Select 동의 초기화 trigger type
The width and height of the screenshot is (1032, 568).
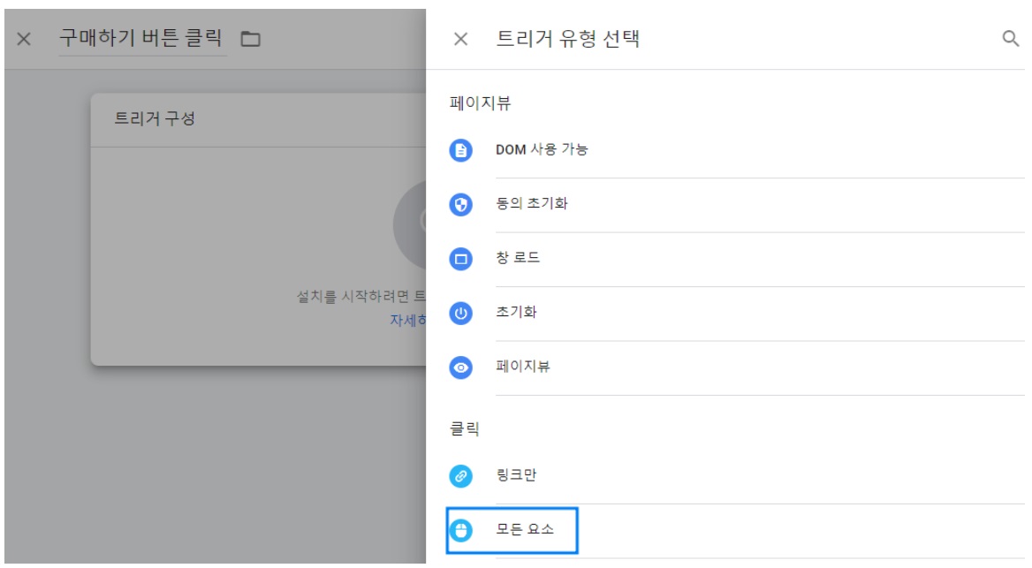coord(737,204)
